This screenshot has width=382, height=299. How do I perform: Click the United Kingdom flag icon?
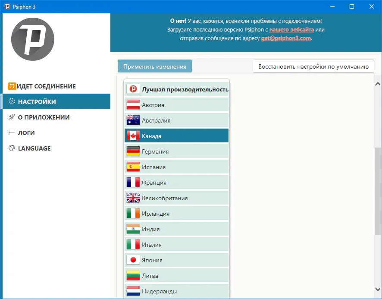coord(133,198)
